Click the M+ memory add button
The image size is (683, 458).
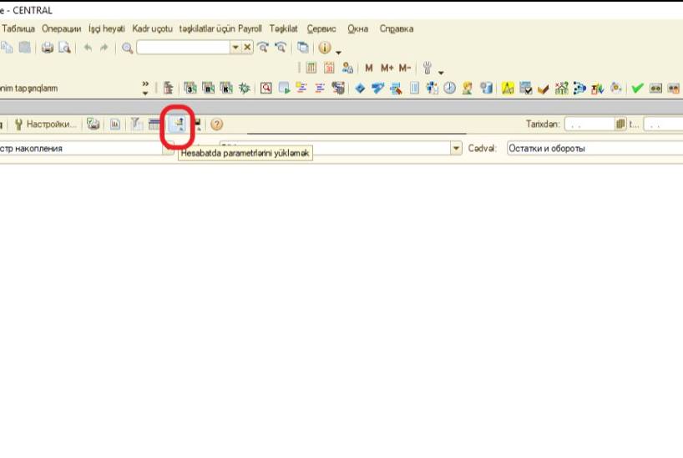pos(387,68)
